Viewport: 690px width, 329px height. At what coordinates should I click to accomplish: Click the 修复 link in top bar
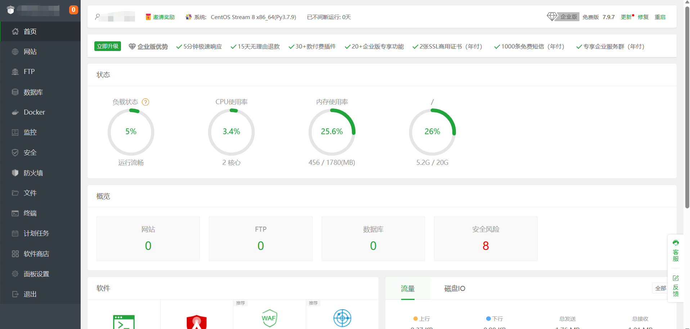click(643, 17)
